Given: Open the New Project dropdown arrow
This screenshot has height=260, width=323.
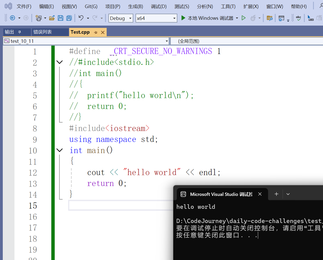Looking at the screenshot, I should point(45,18).
